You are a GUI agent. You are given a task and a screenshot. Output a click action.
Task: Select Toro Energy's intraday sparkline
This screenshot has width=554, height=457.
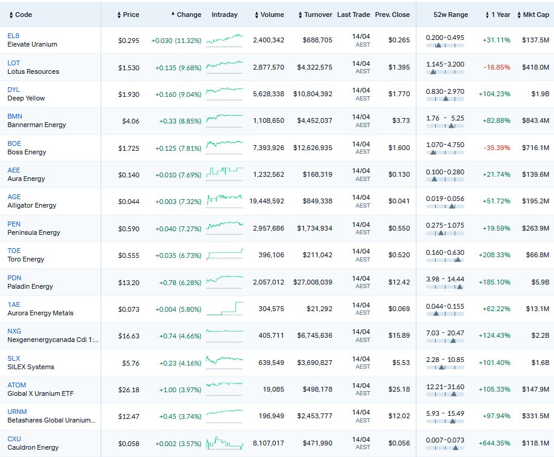pos(225,253)
